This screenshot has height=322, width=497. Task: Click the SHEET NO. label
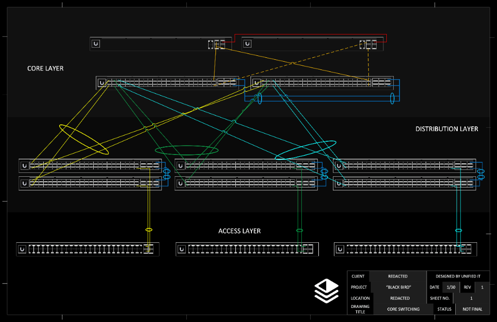(x=440, y=298)
